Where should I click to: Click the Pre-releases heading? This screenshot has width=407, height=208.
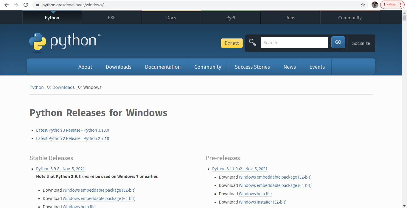point(223,158)
